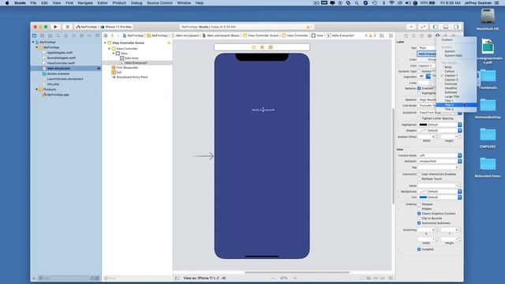Click the yellow warning indicator in activity bar
This screenshot has height=284, width=505.
(x=309, y=27)
